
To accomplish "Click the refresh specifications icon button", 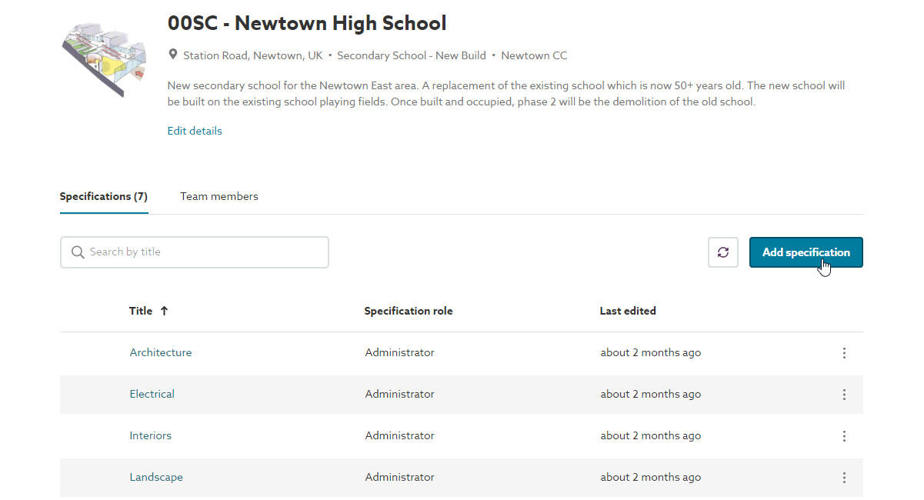I will point(723,252).
